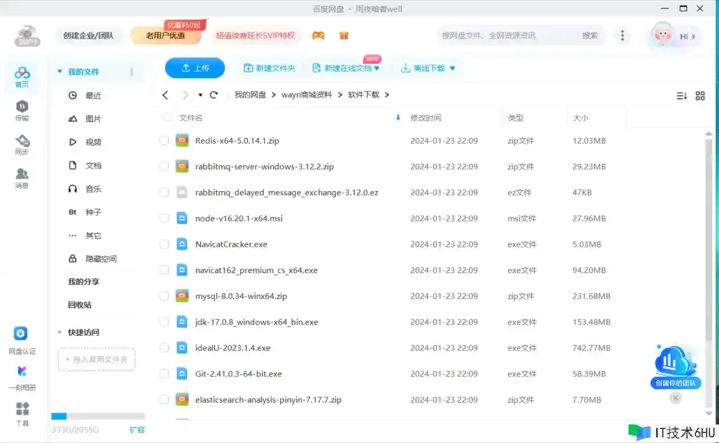Viewport: 719px width, 443px height.
Task: Click the gift box icon in header
Action: tap(344, 35)
